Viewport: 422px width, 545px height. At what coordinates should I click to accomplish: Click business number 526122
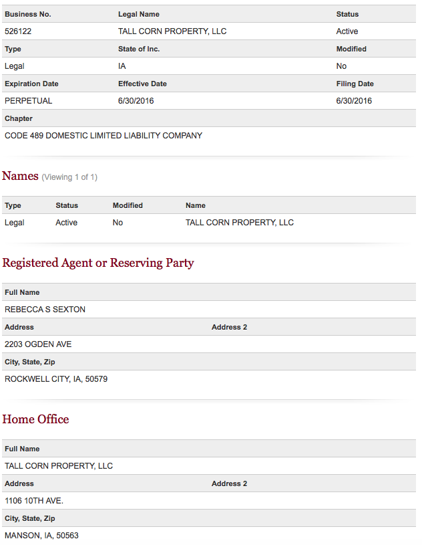(x=18, y=31)
